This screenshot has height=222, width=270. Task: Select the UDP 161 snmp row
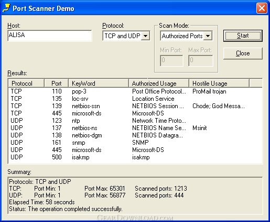point(135,143)
